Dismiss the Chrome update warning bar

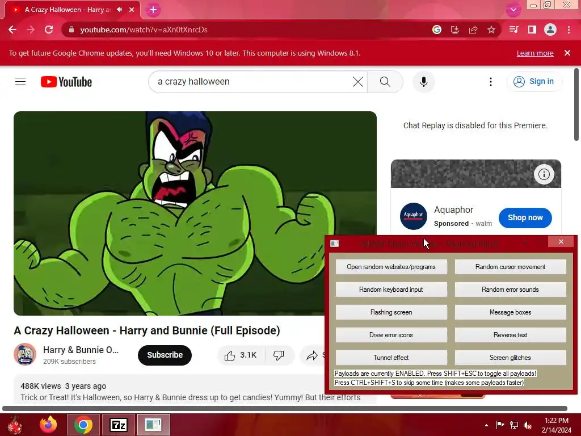pyautogui.click(x=567, y=53)
